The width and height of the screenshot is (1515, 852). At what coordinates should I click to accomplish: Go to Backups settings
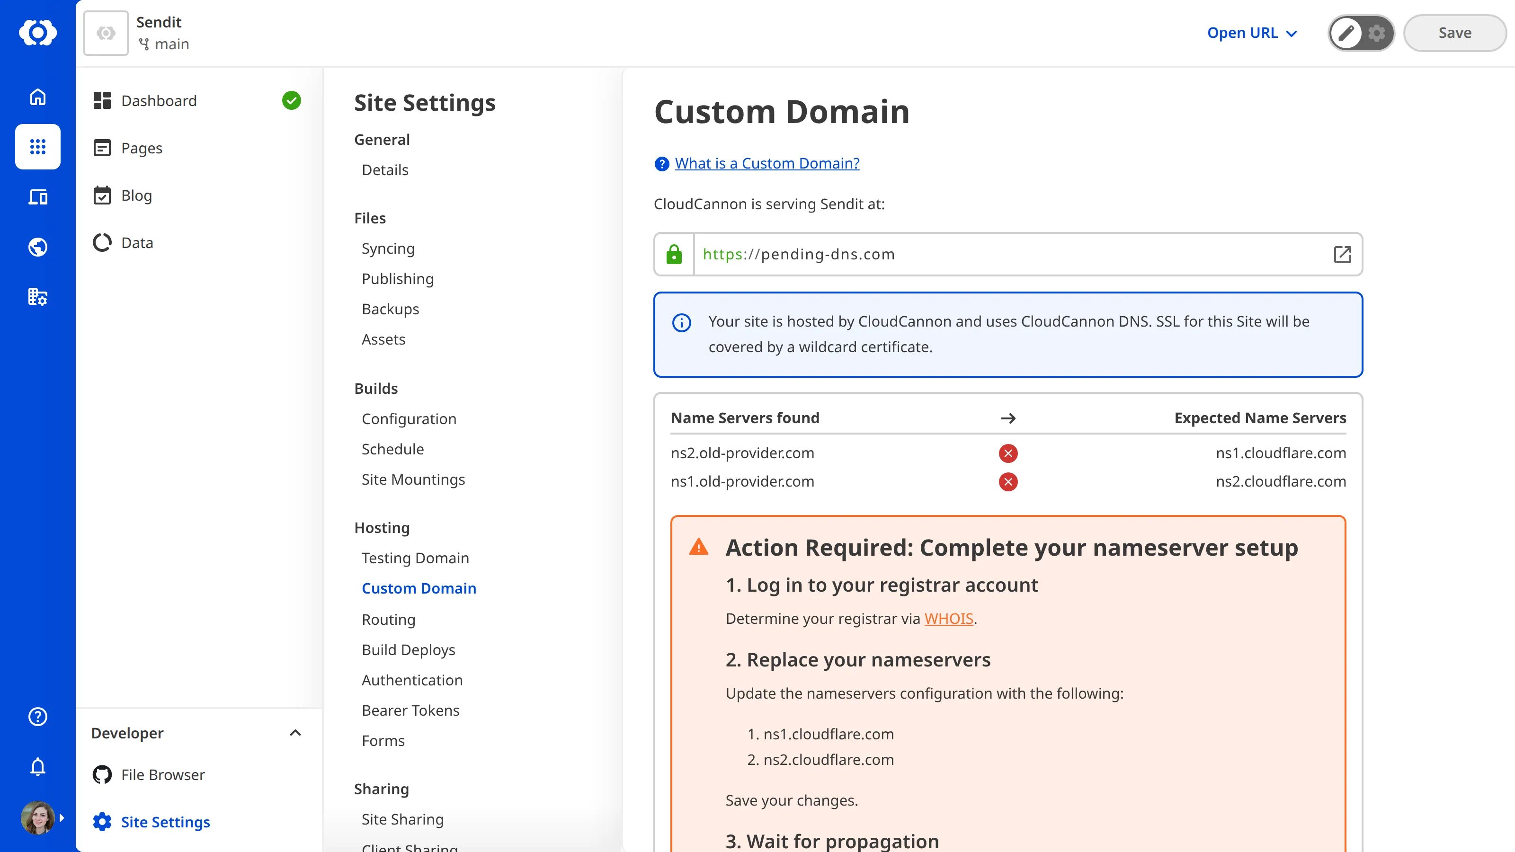pos(391,309)
